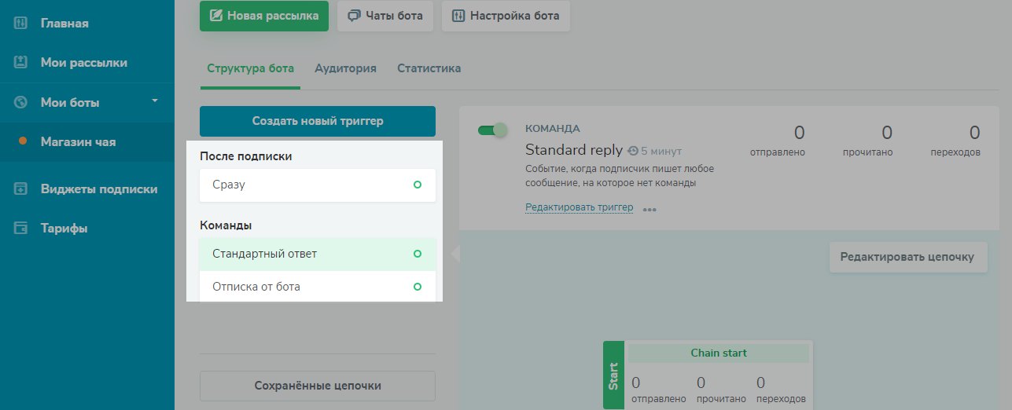Expand the Мои боты dropdown arrow
Image resolution: width=1012 pixels, height=410 pixels.
pos(155,101)
